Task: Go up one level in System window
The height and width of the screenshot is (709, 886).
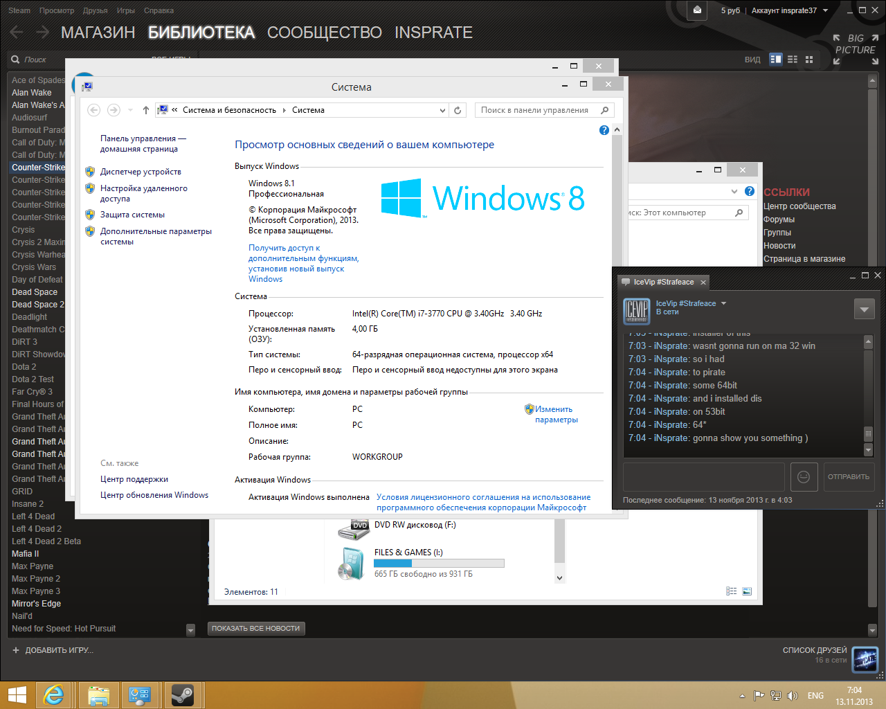Action: [x=145, y=110]
